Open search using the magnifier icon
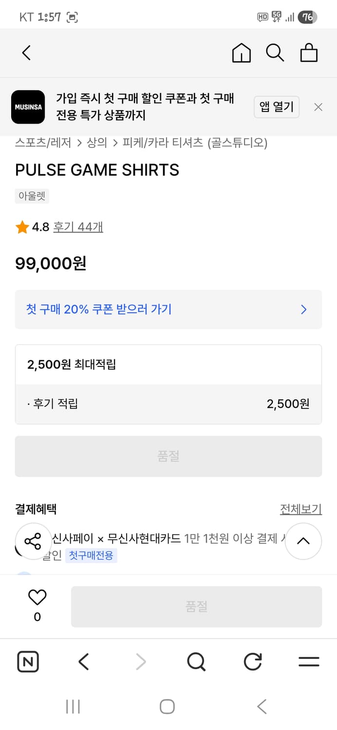The image size is (337, 730). coord(275,53)
